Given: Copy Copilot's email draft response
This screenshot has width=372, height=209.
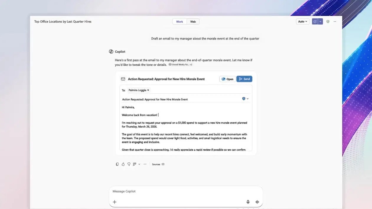Looking at the screenshot, I should point(117,164).
